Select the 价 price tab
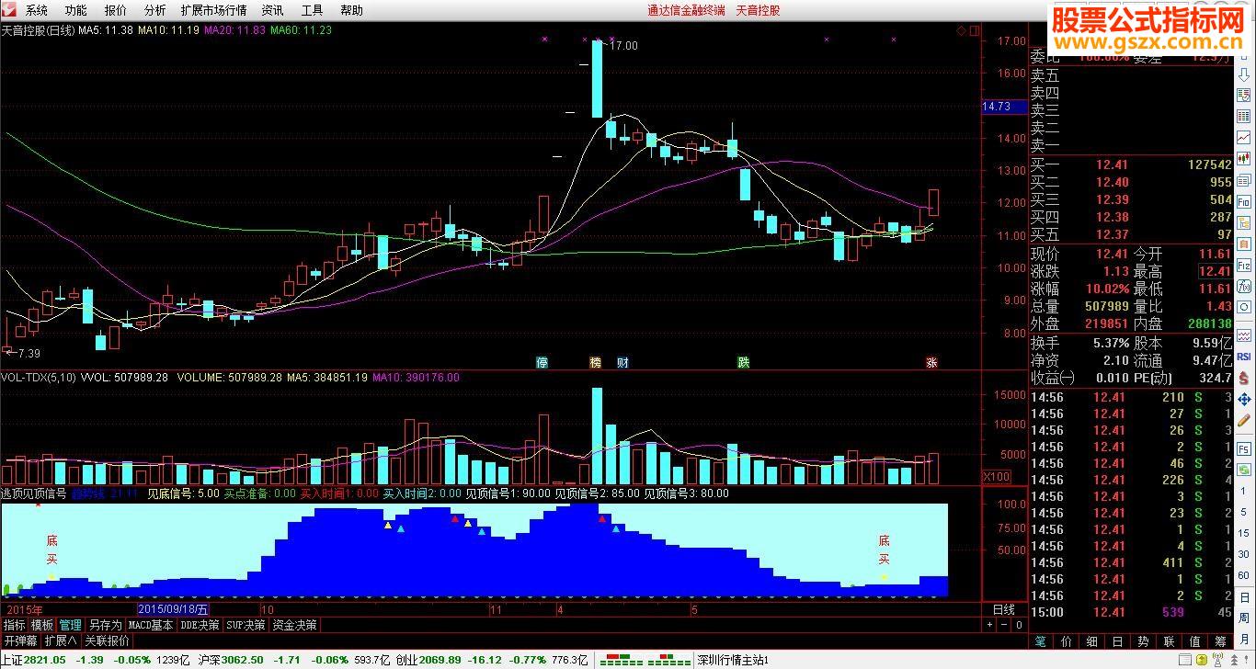 click(1067, 641)
